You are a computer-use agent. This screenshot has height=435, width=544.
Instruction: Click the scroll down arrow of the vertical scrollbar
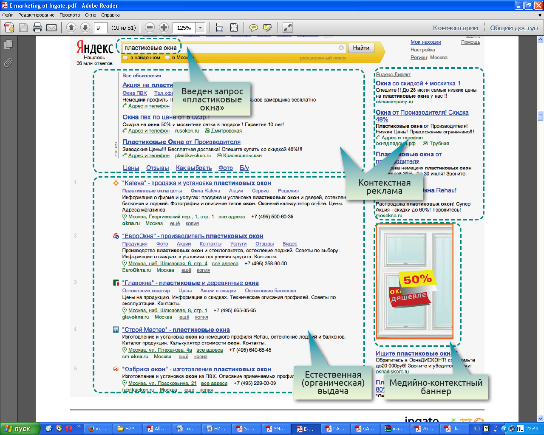[x=540, y=418]
